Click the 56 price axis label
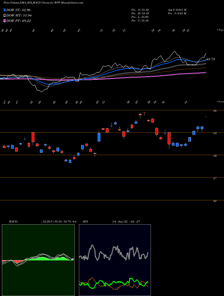Screen dimensions: 224x296 (215, 111)
